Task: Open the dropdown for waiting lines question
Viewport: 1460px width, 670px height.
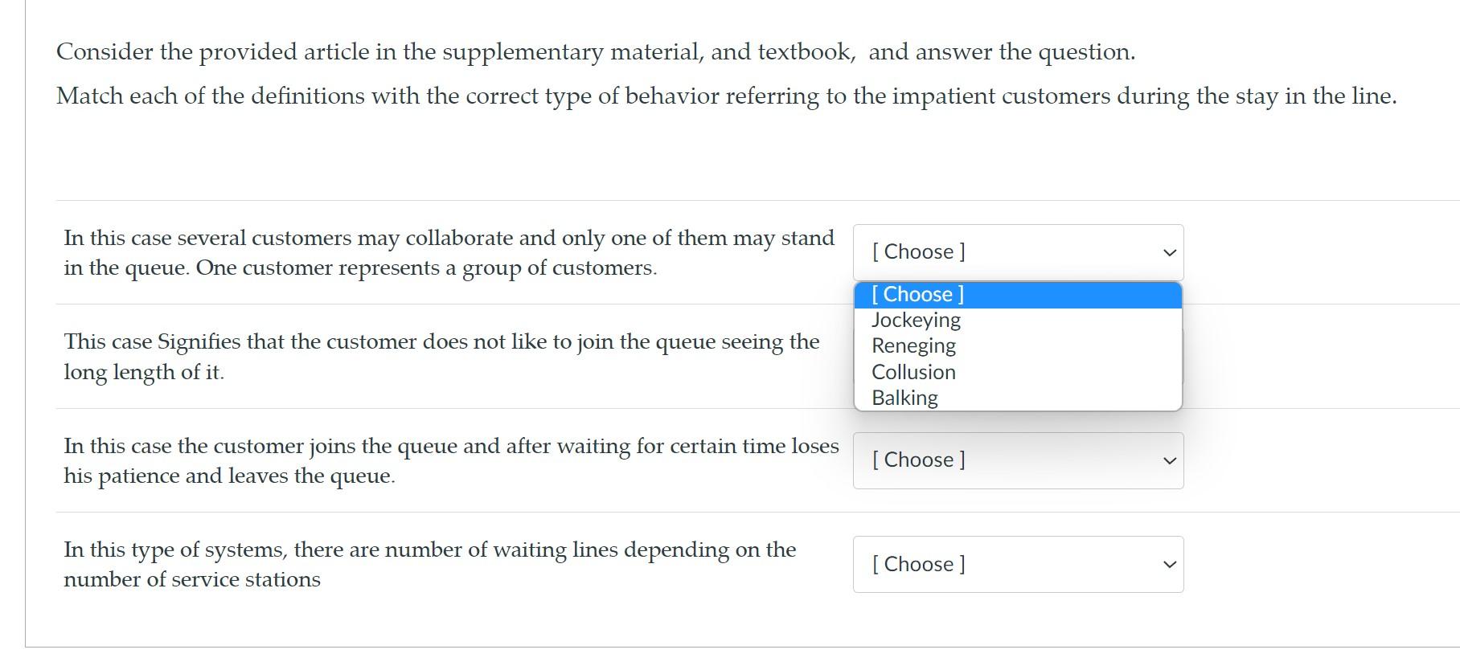Action: pyautogui.click(x=1017, y=564)
